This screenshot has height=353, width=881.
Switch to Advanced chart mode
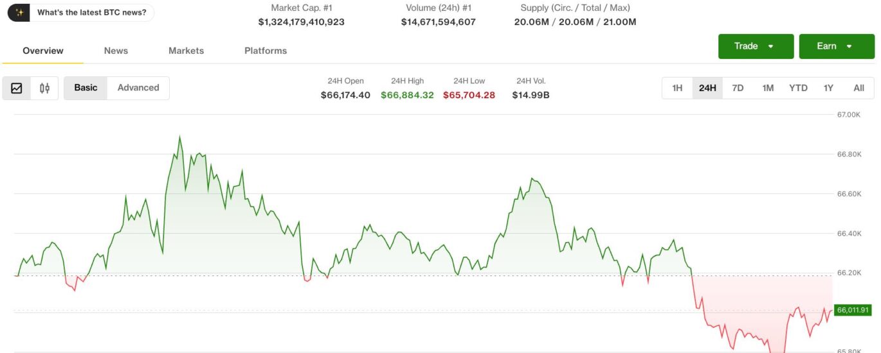coord(138,88)
